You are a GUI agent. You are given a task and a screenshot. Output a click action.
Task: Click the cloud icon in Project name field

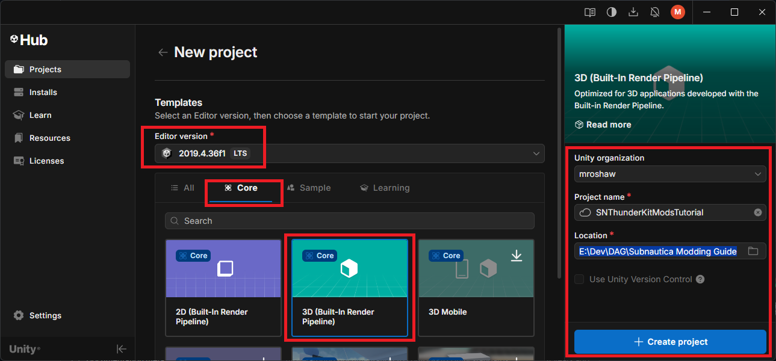coord(585,212)
